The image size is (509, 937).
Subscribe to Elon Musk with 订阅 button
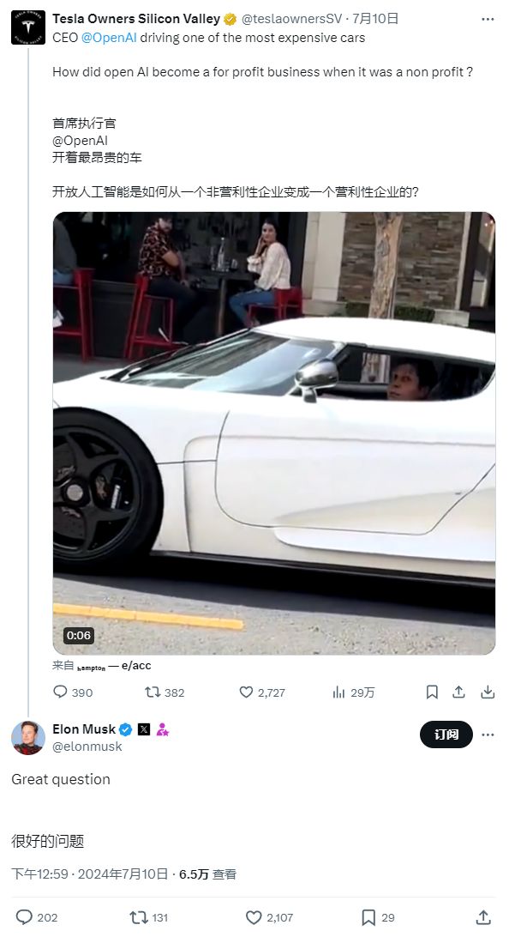[446, 734]
